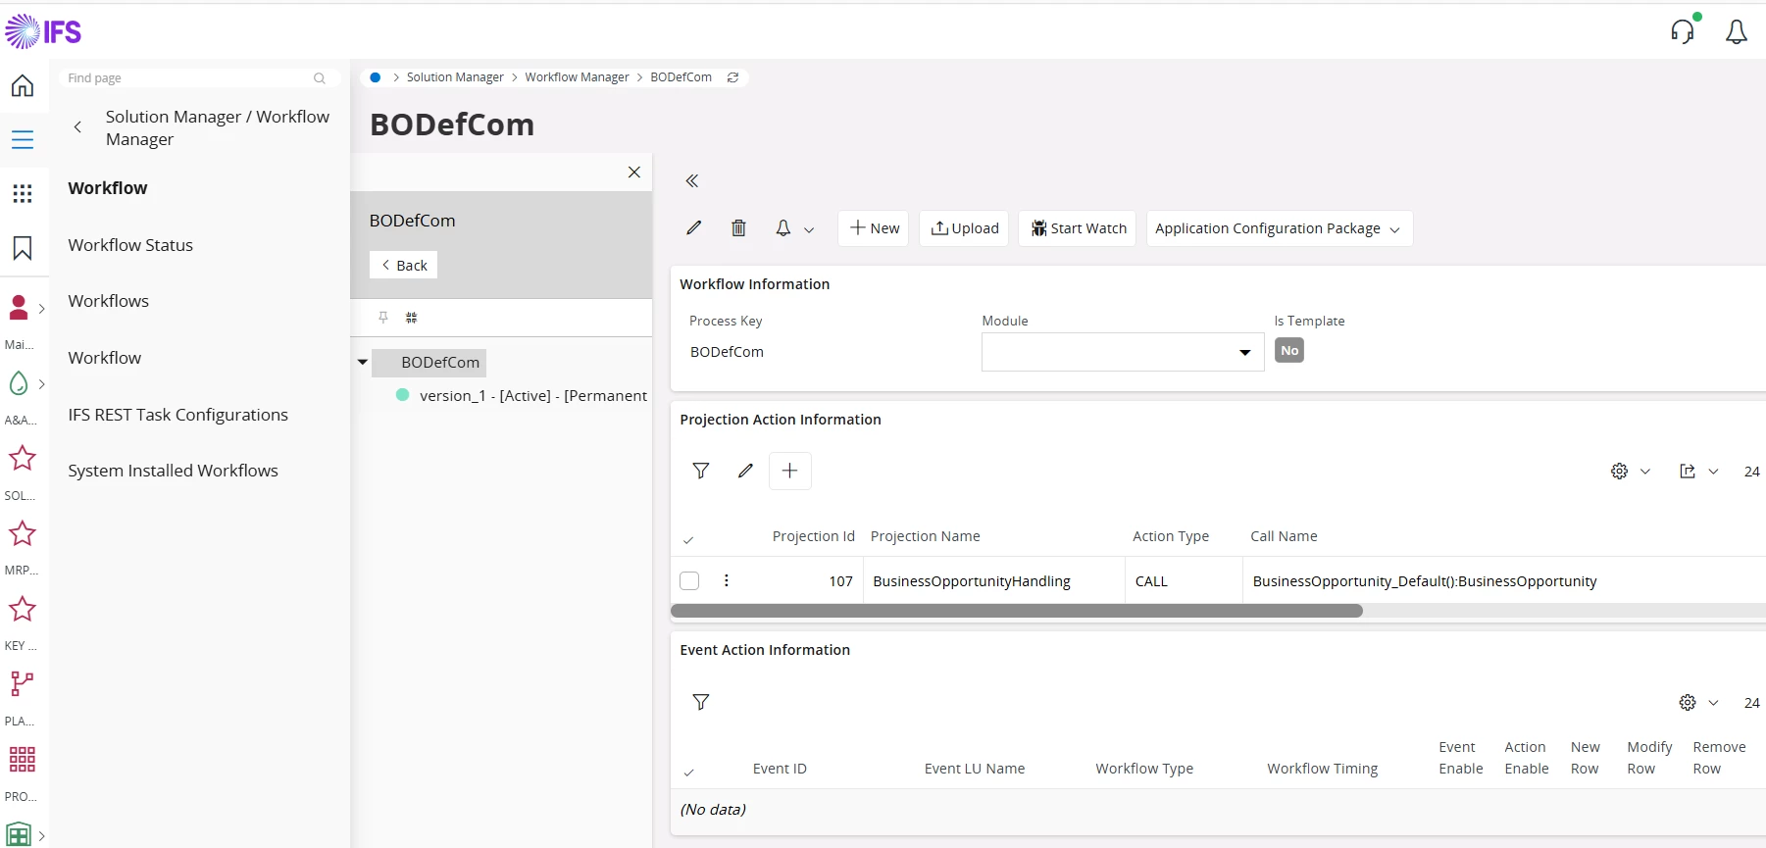Click the delete trash can icon
Viewport: 1766px width, 848px height.
click(x=738, y=228)
